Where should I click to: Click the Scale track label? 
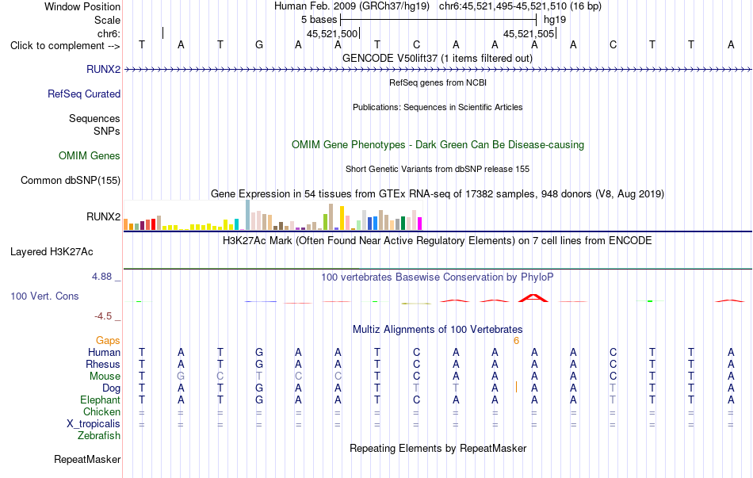pyautogui.click(x=107, y=20)
